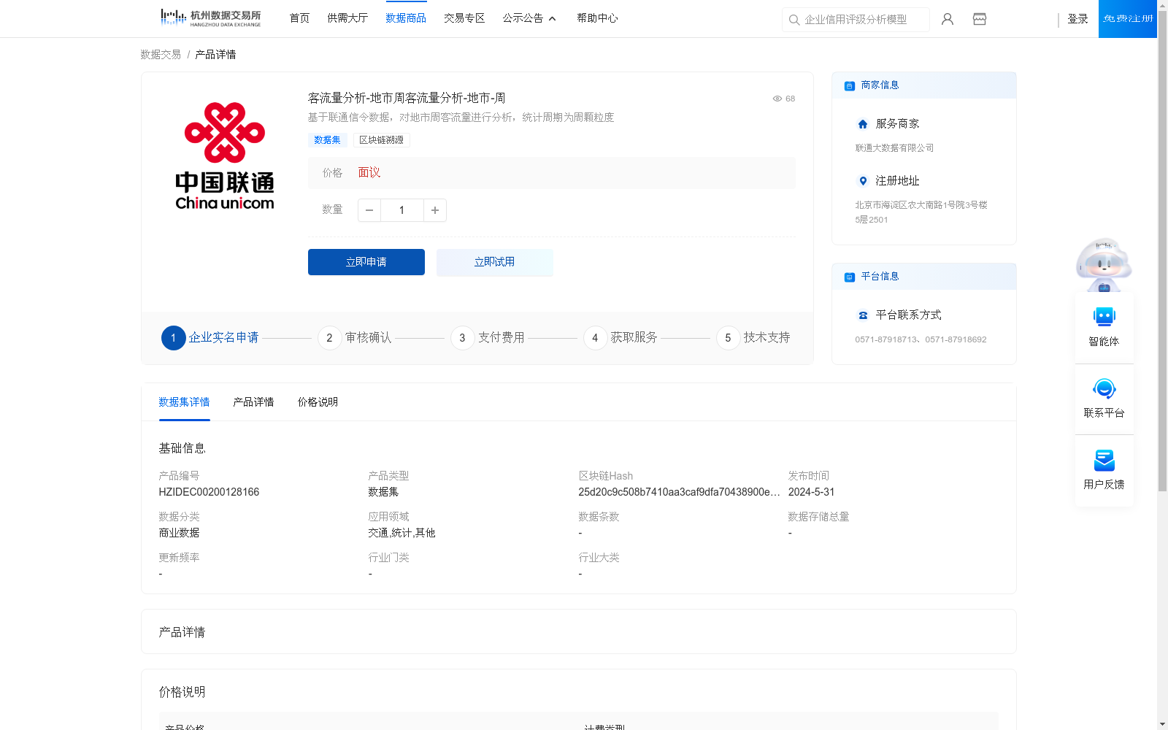The image size is (1168, 730).
Task: Click the floating robot mascot
Action: click(1104, 265)
